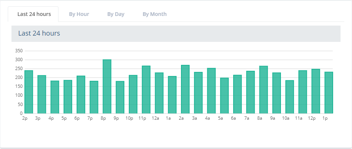Switch to the By Hour tab

point(79,14)
